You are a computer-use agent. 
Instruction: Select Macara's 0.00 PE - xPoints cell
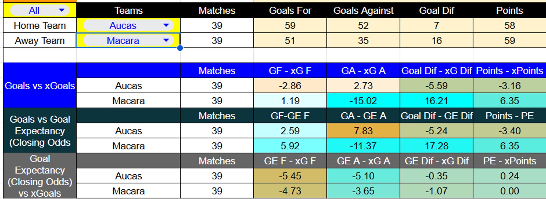pyautogui.click(x=509, y=191)
